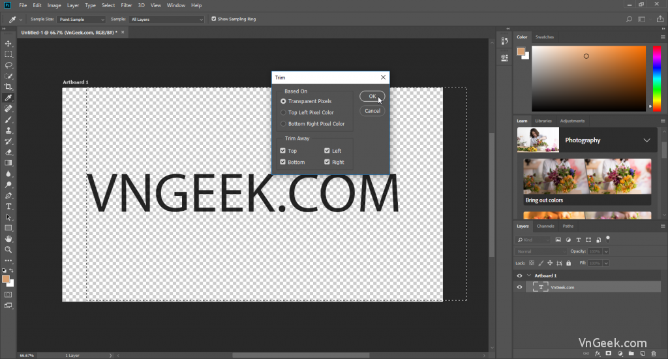Viewport: 668px width, 359px height.
Task: Select the Quick Selection tool
Action: (x=8, y=76)
